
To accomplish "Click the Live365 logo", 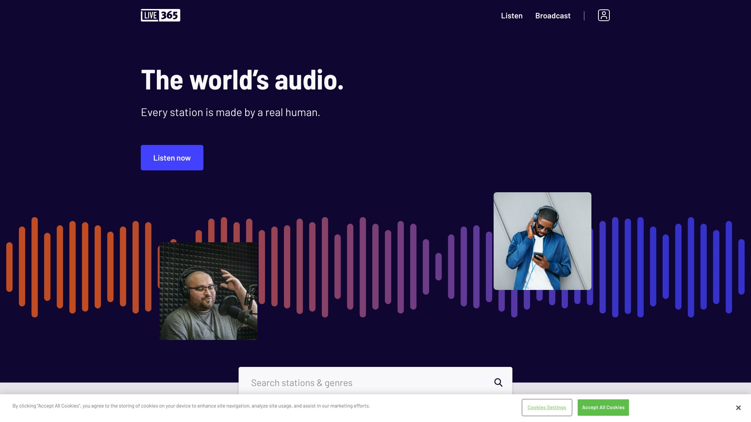I will coord(160,15).
